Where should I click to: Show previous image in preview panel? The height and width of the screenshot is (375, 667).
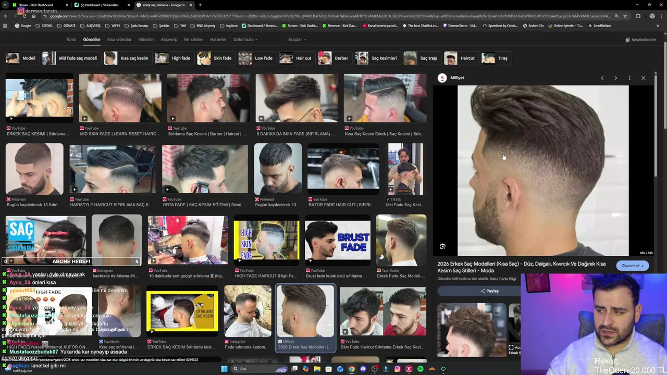click(x=602, y=78)
